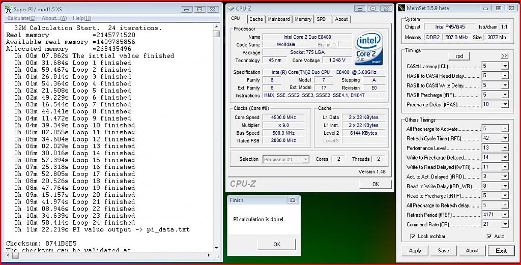Open Write to Precharge Delayed dropdown
Image resolution: width=521 pixels, height=265 pixels.
[x=505, y=157]
